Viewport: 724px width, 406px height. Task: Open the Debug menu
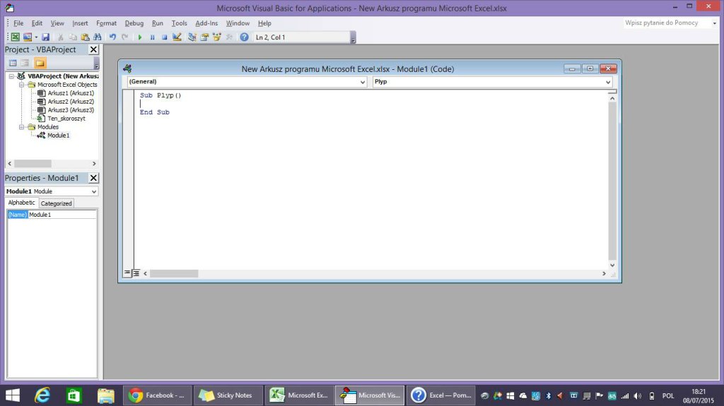pos(134,23)
